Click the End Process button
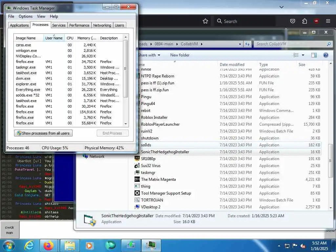This screenshot has height=252, width=336. click(x=113, y=133)
